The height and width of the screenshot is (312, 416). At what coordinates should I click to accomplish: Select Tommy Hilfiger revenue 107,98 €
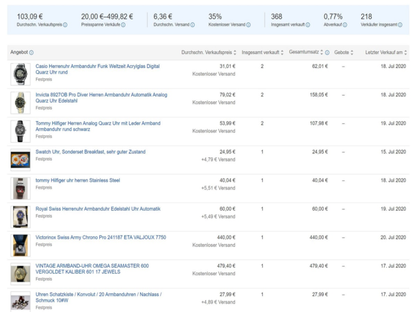pos(319,123)
